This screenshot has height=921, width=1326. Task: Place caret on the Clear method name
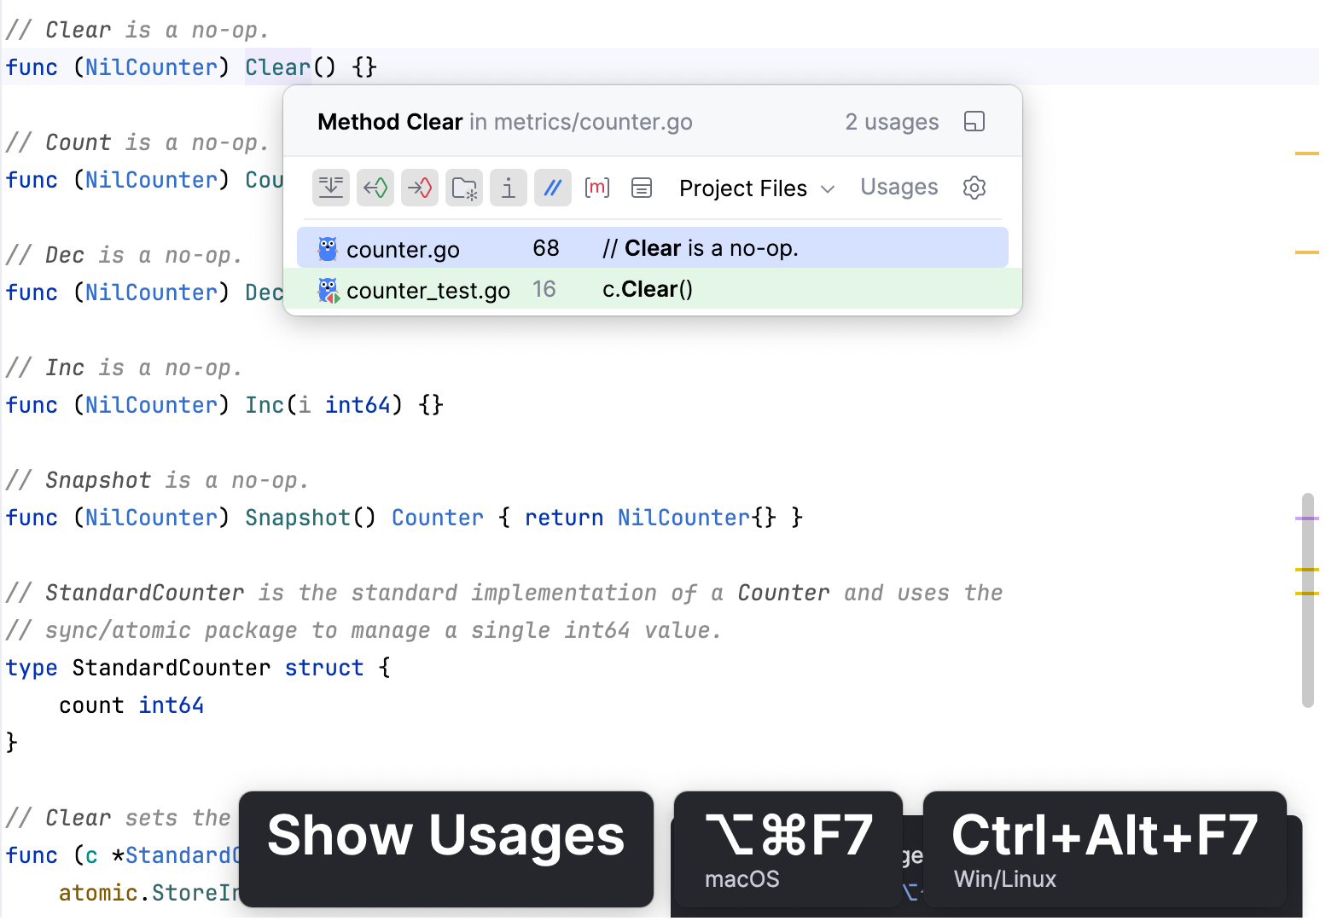[x=277, y=67]
